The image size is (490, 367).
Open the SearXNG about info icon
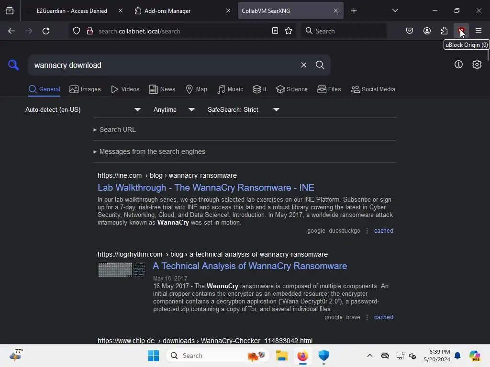click(x=458, y=65)
